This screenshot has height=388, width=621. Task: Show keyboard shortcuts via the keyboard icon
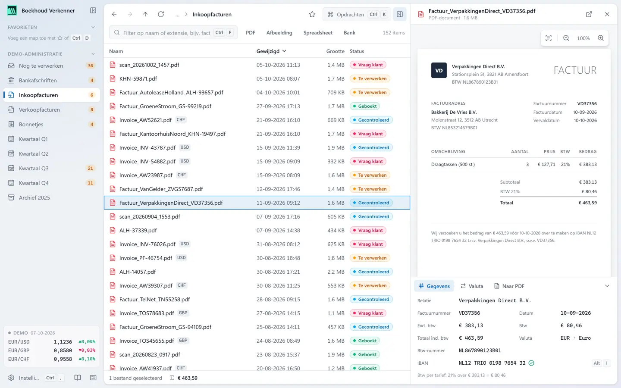tap(93, 378)
